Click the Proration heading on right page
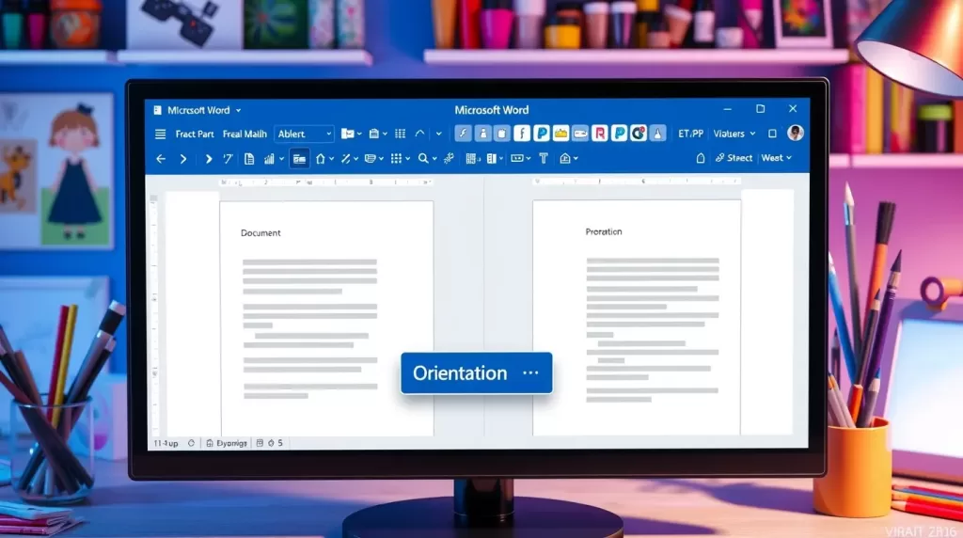This screenshot has width=963, height=538. (x=604, y=231)
